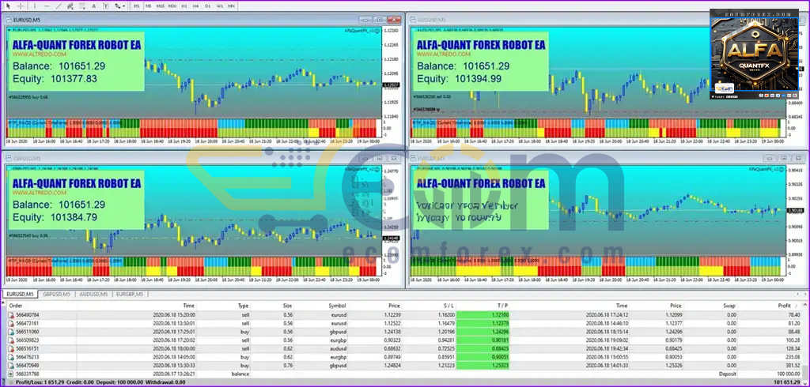Click the AlfaQuantFX expert label on EURUSD chart
The height and width of the screenshot is (387, 810).
pyautogui.click(x=361, y=31)
